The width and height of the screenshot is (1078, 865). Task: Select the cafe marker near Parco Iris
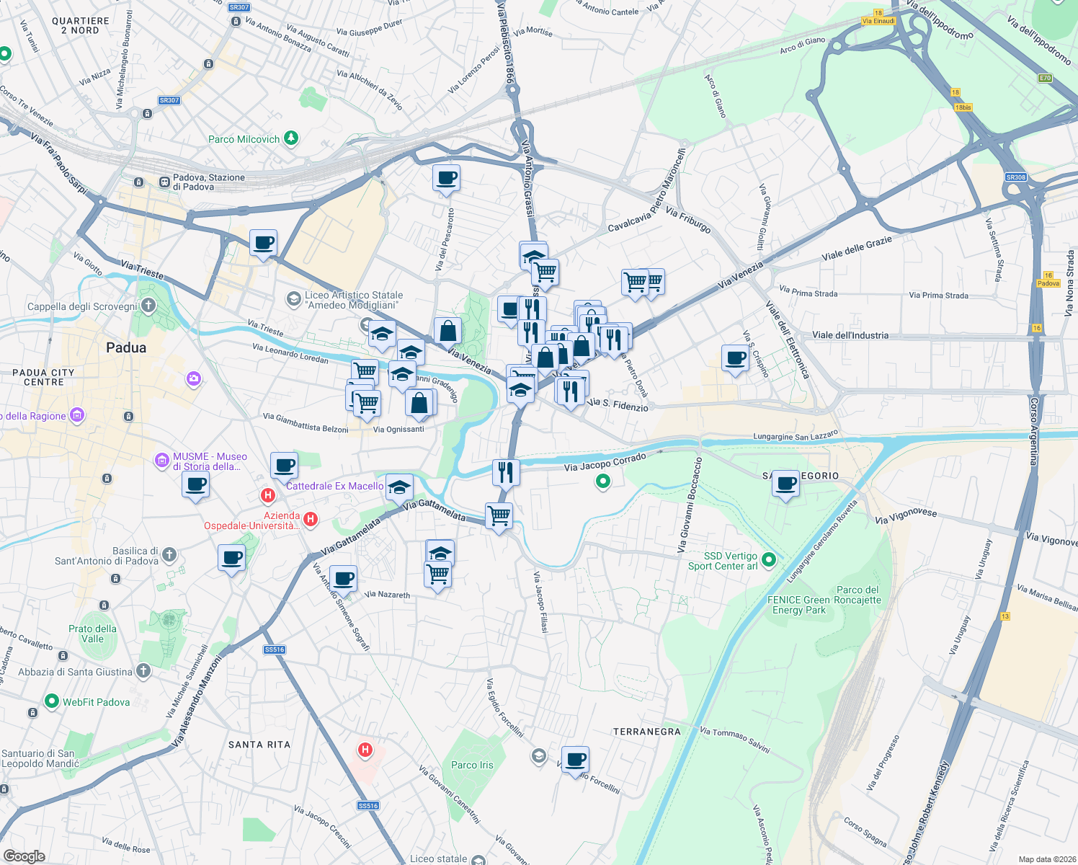click(x=575, y=758)
